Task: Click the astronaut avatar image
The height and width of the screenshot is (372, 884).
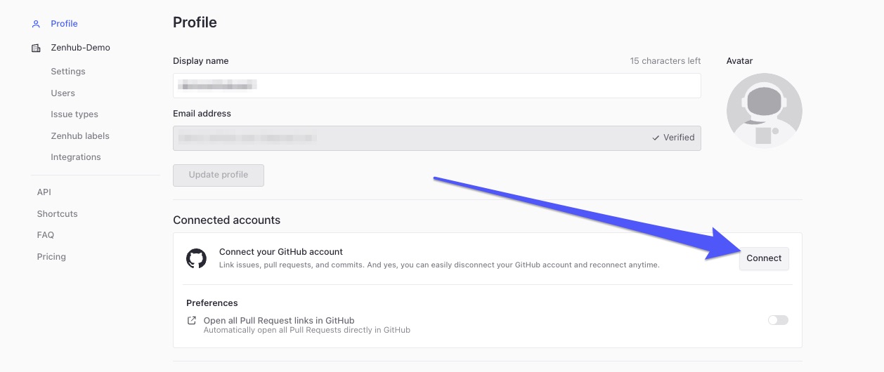Action: click(764, 111)
